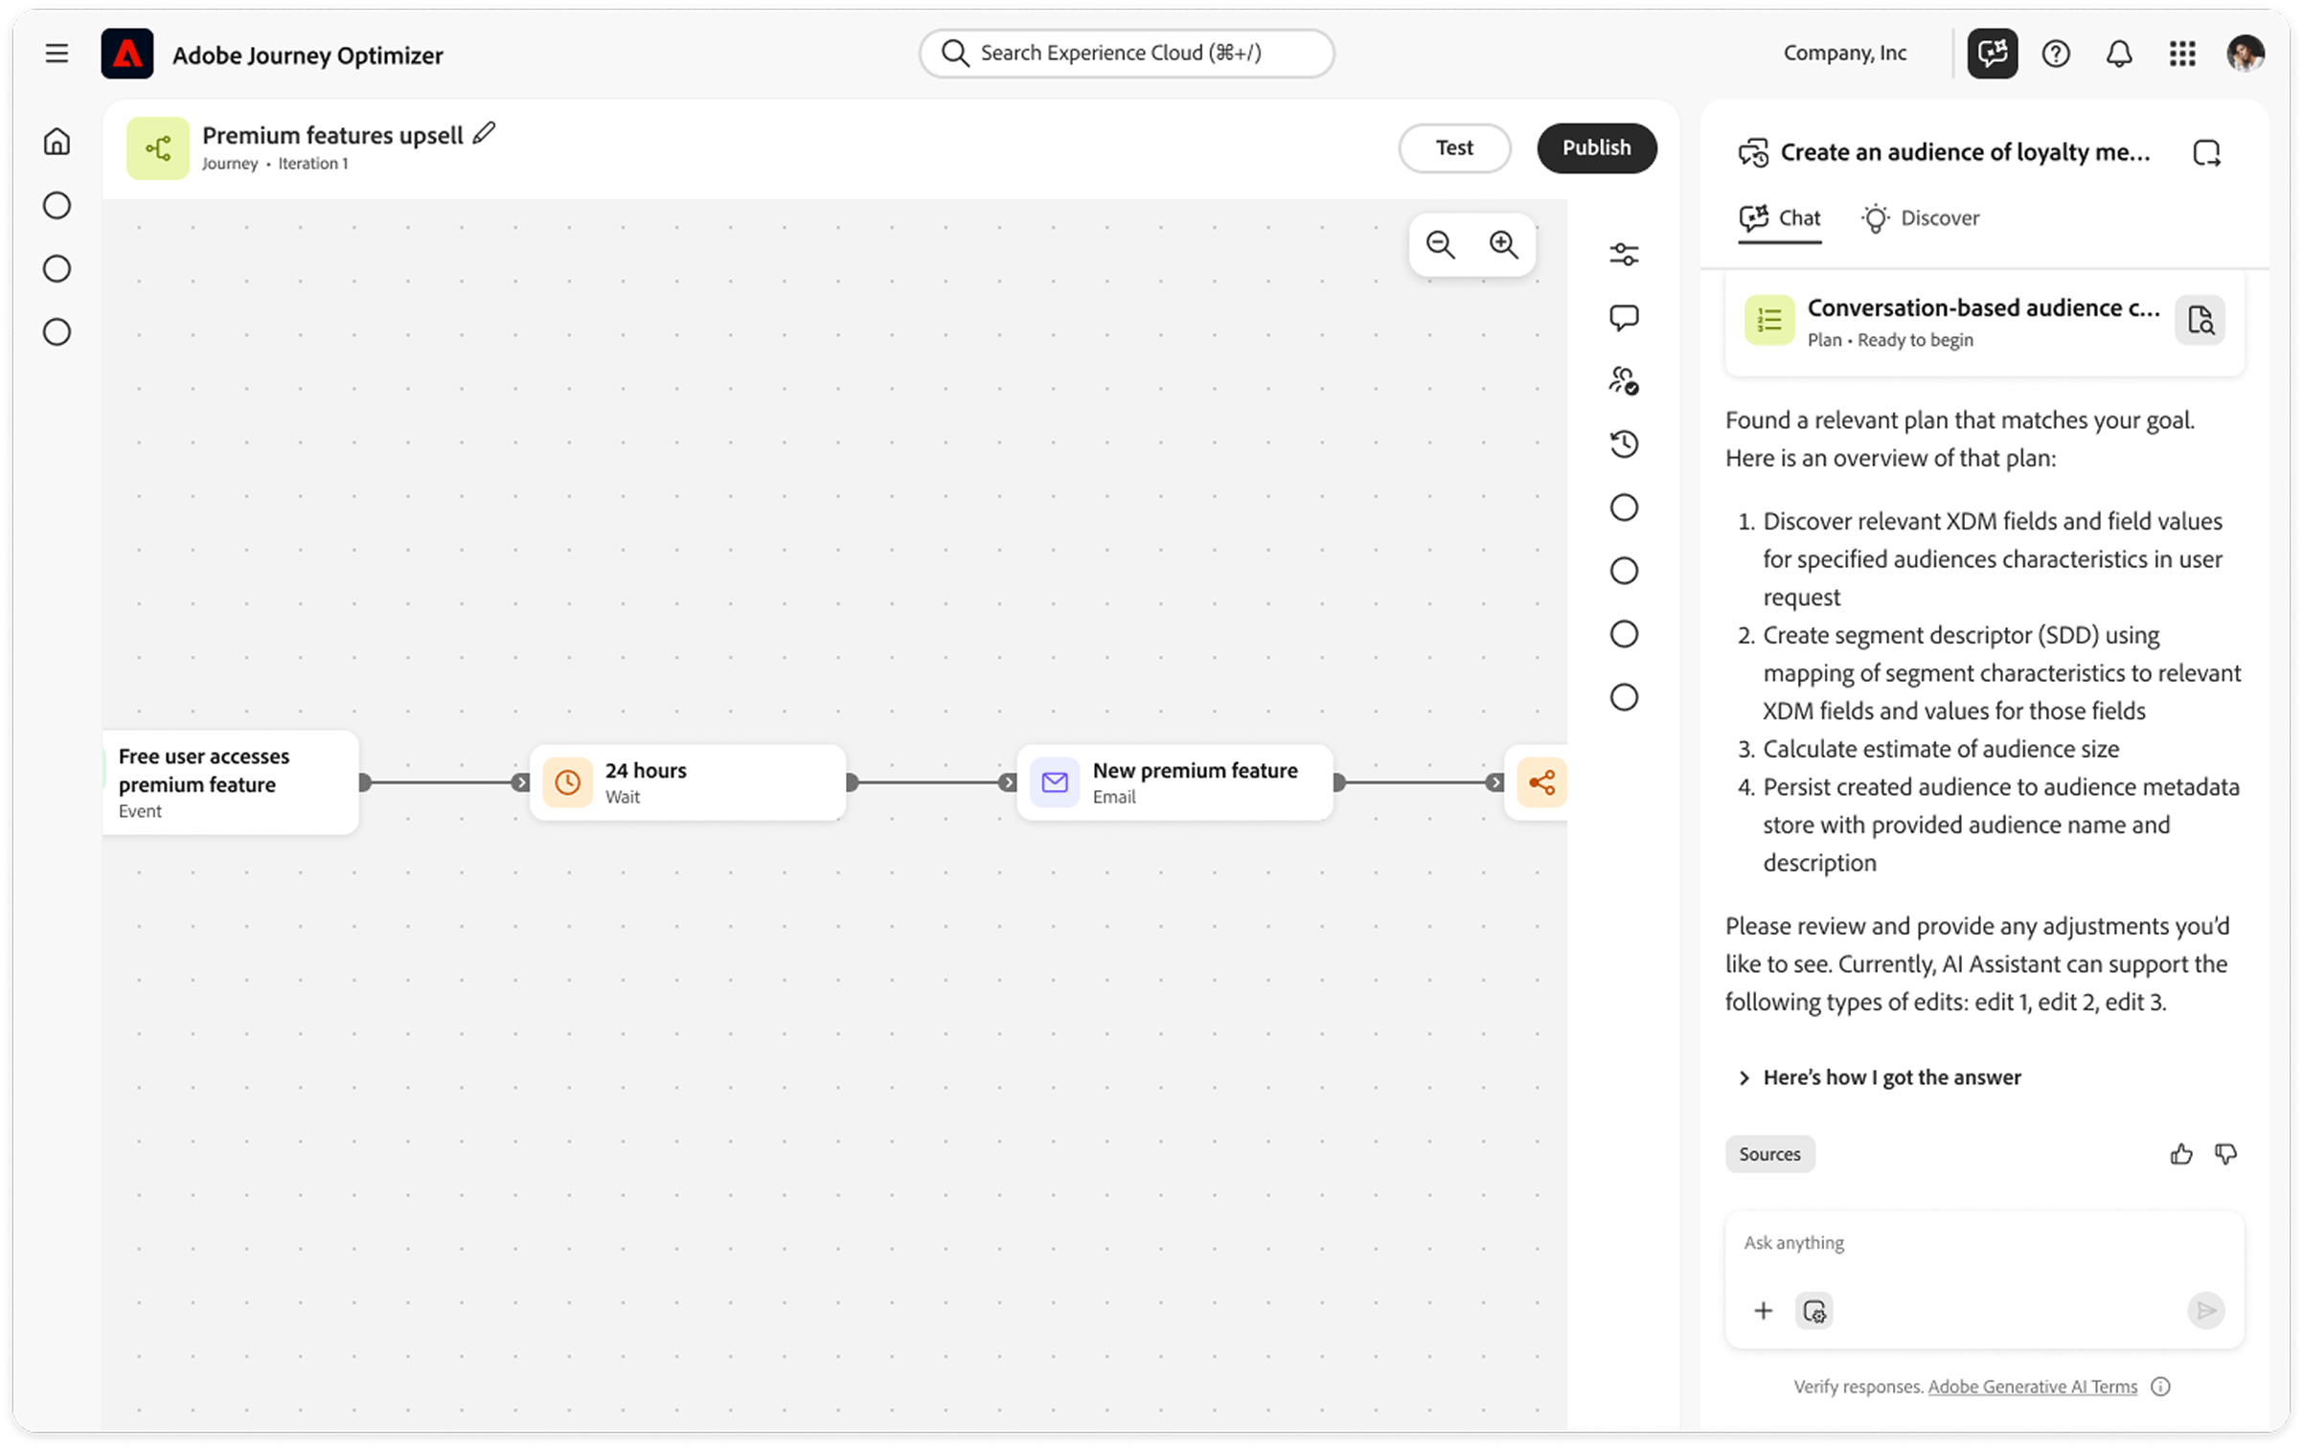
Task: Click the "Plan • Ready to begin" status text
Action: click(x=1890, y=340)
